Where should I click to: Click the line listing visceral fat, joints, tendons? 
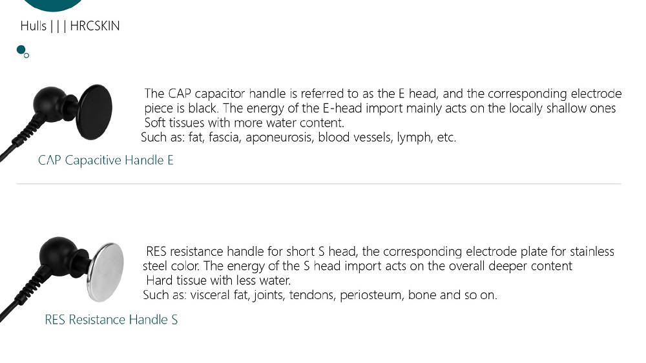click(320, 295)
